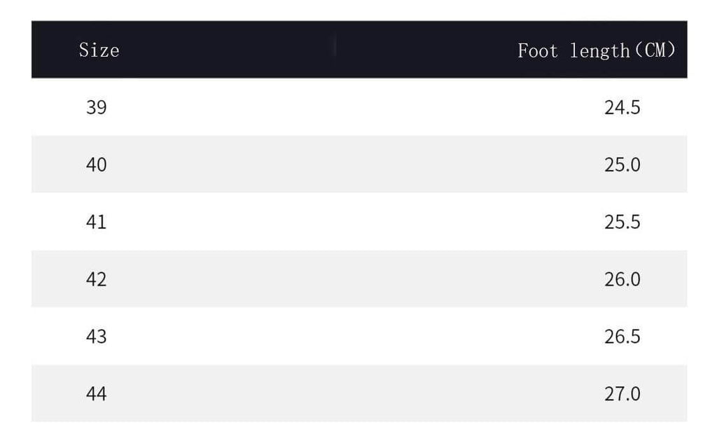
Task: Click the white row for size 43
Action: 359,336
